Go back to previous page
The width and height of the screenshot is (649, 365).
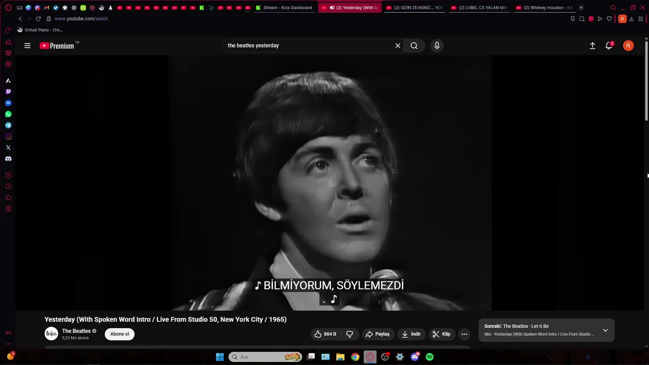(x=20, y=19)
